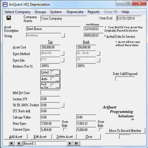Click the Company Name field
This screenshot has height=148, width=148.
64,18
